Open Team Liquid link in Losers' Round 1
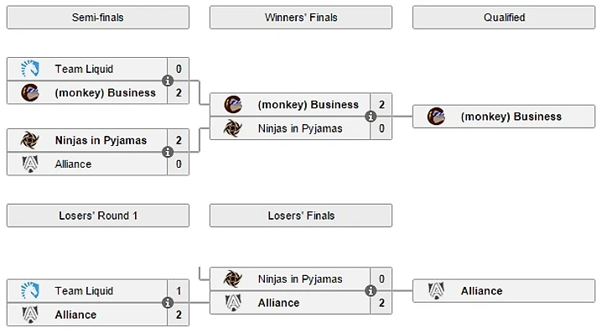Screen dimensions: 612x333 [x=84, y=291]
